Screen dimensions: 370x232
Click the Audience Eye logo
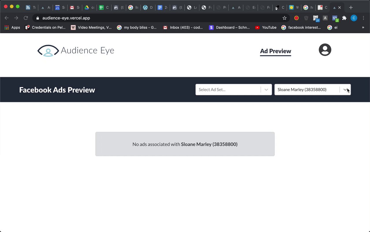76,51
